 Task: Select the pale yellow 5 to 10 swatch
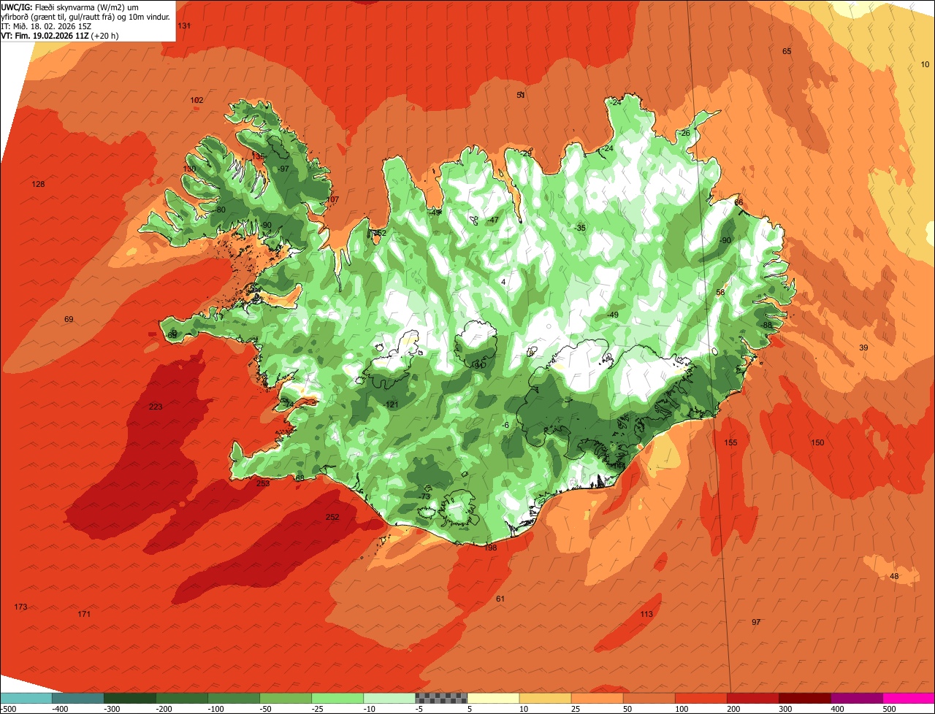coord(493,697)
